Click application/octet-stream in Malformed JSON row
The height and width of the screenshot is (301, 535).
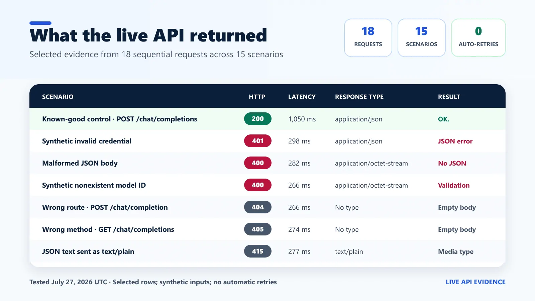371,163
